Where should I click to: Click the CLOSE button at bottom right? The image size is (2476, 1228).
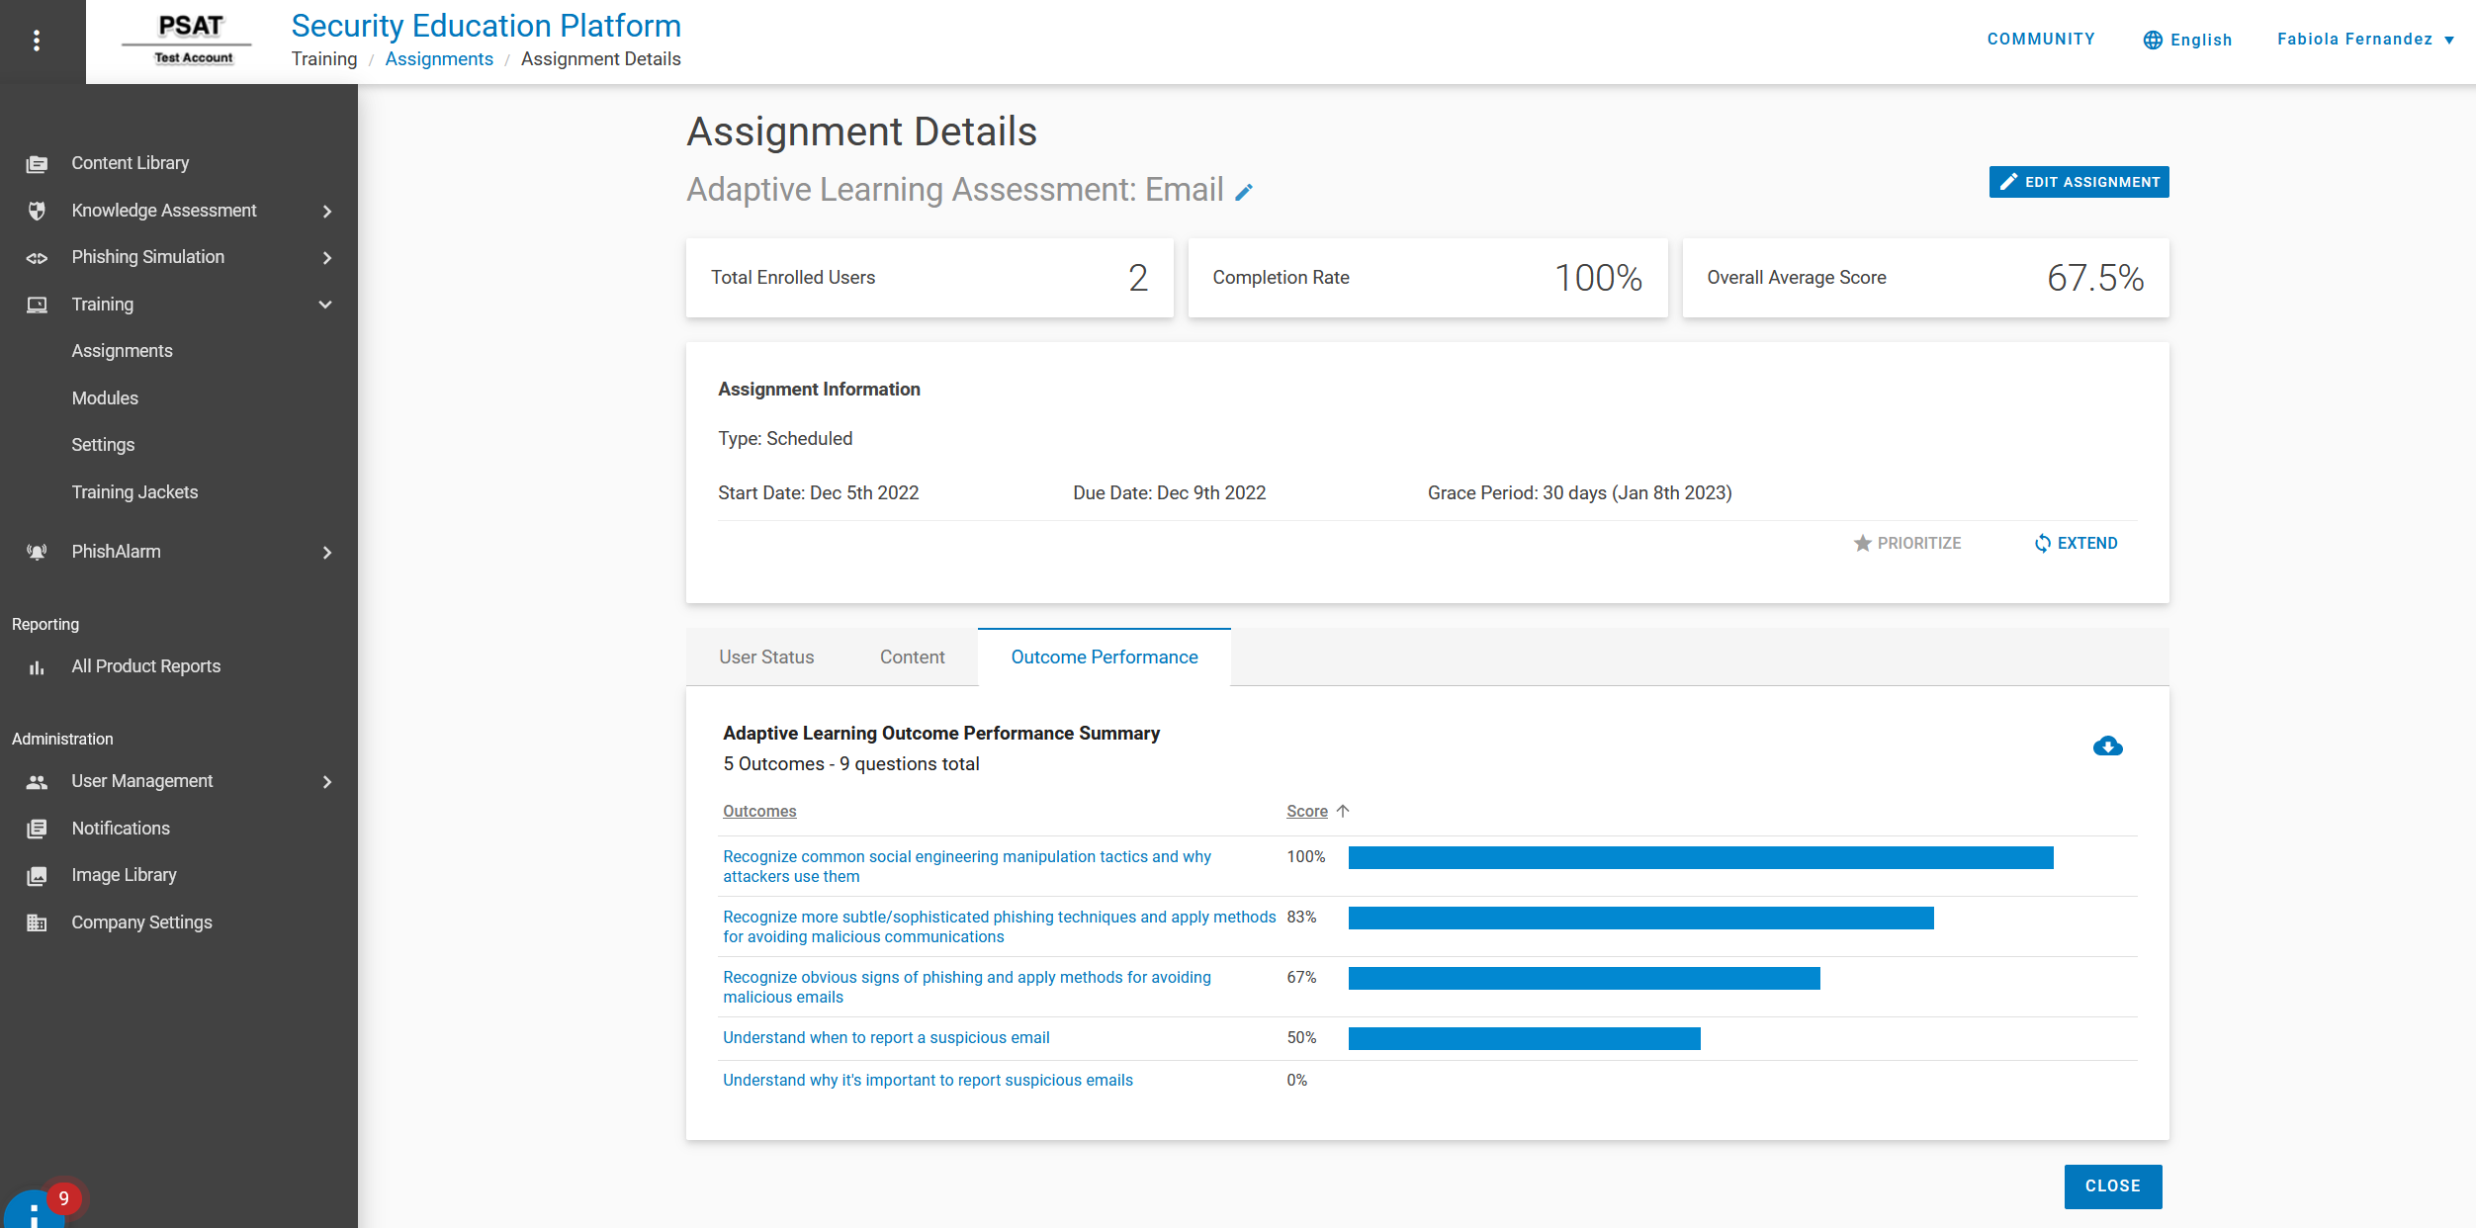pos(2113,1185)
